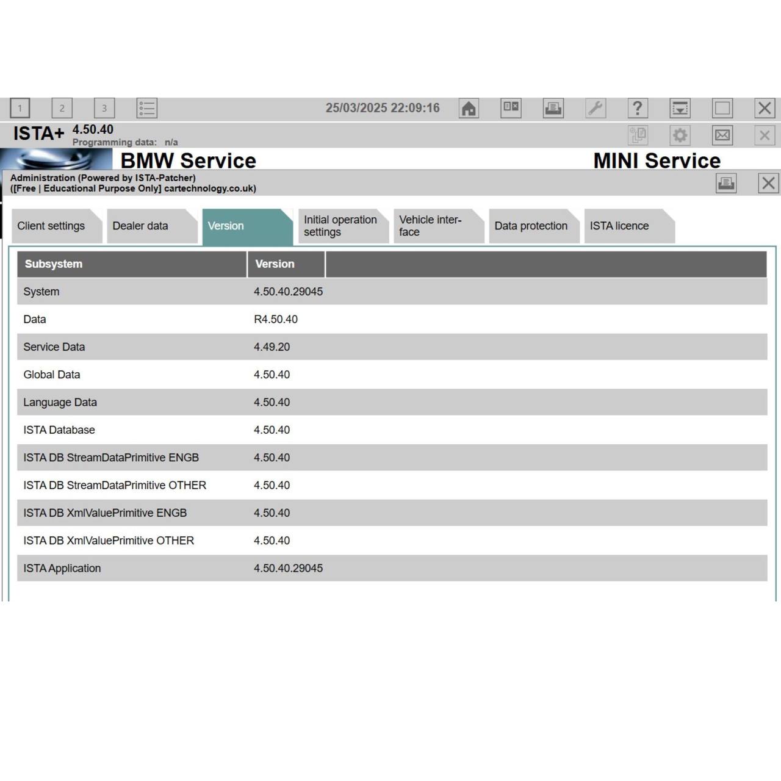Image resolution: width=781 pixels, height=781 pixels.
Task: Switch to the Client settings tab
Action: click(x=52, y=226)
